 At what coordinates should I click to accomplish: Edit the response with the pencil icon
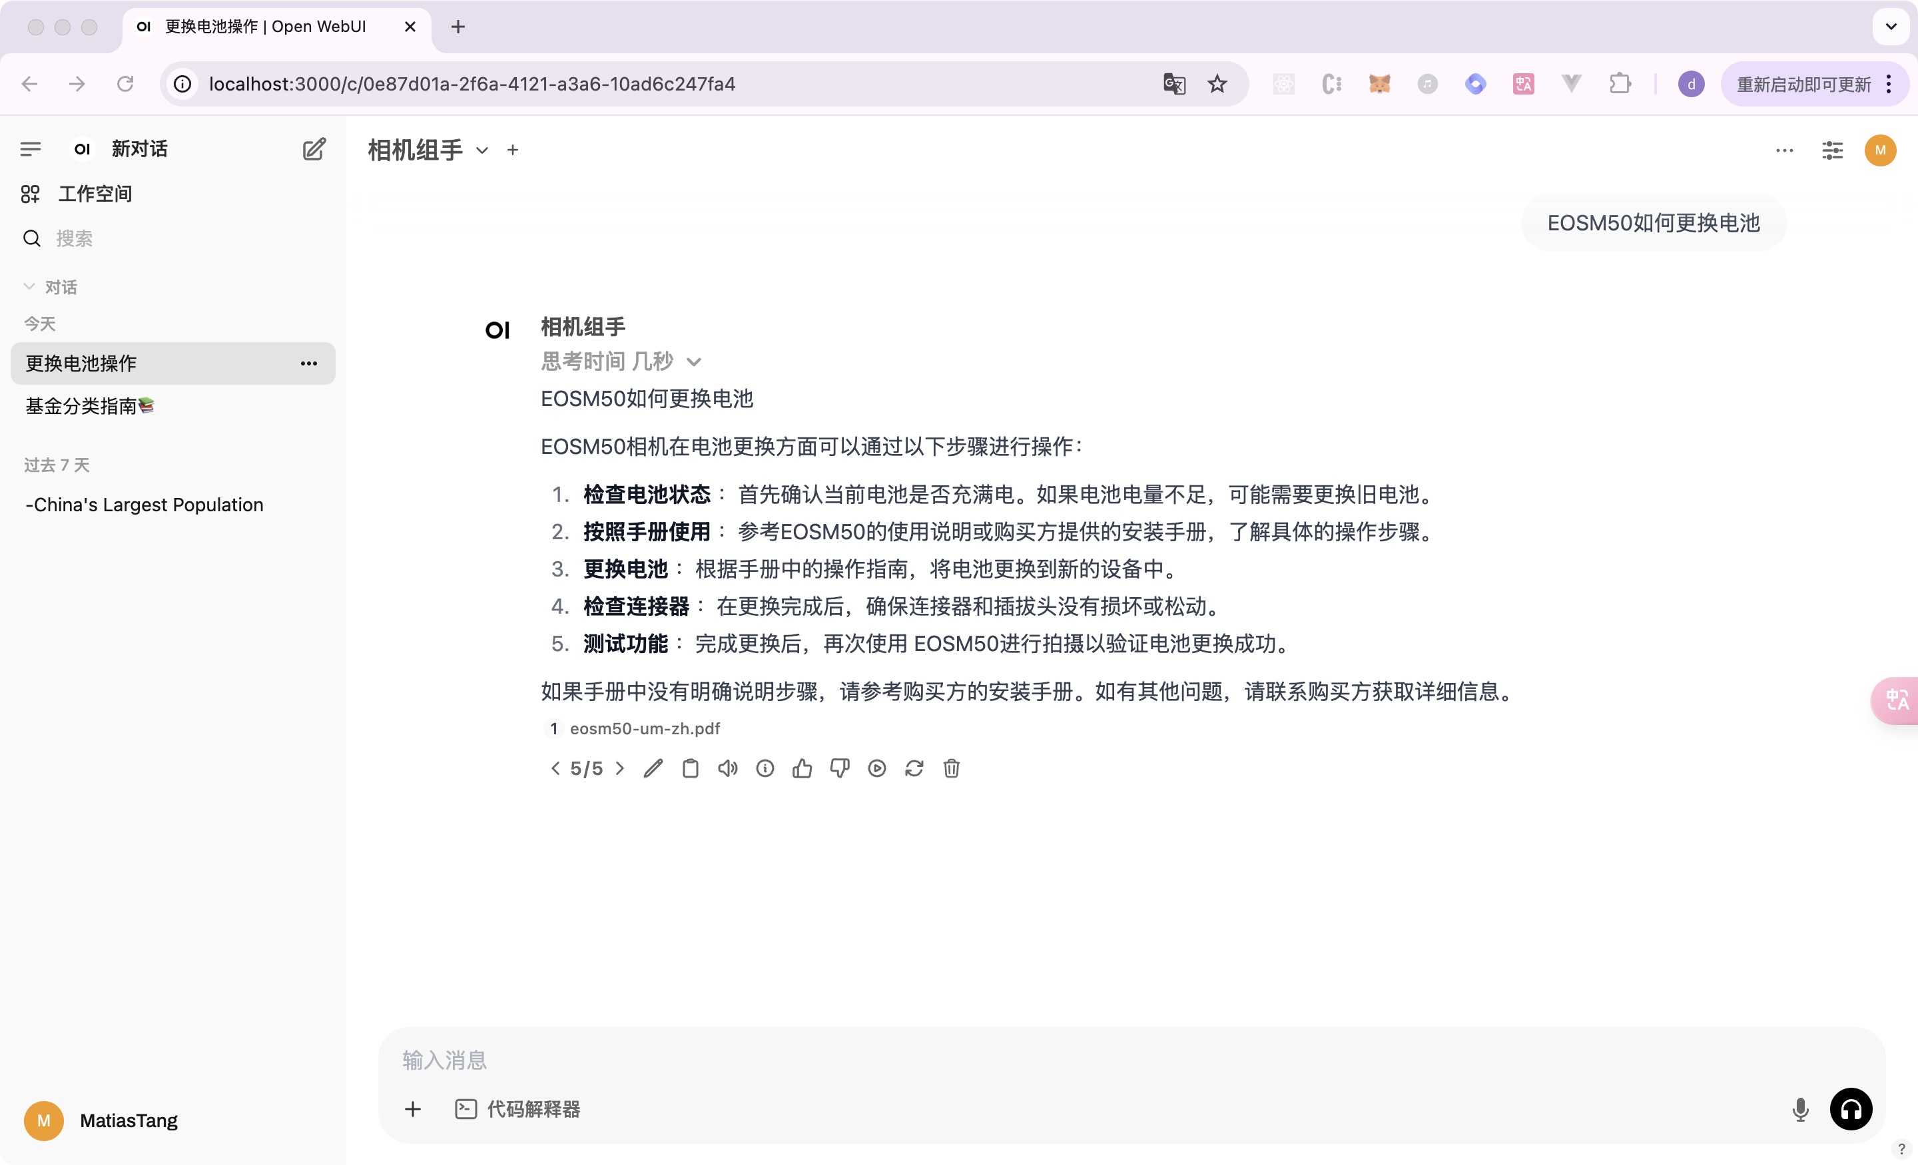653,768
